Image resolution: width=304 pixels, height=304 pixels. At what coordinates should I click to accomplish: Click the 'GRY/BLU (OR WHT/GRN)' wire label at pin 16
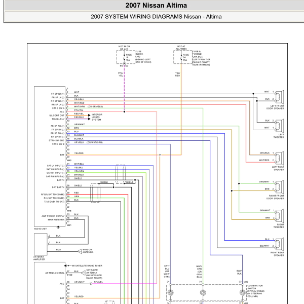coord(88,142)
